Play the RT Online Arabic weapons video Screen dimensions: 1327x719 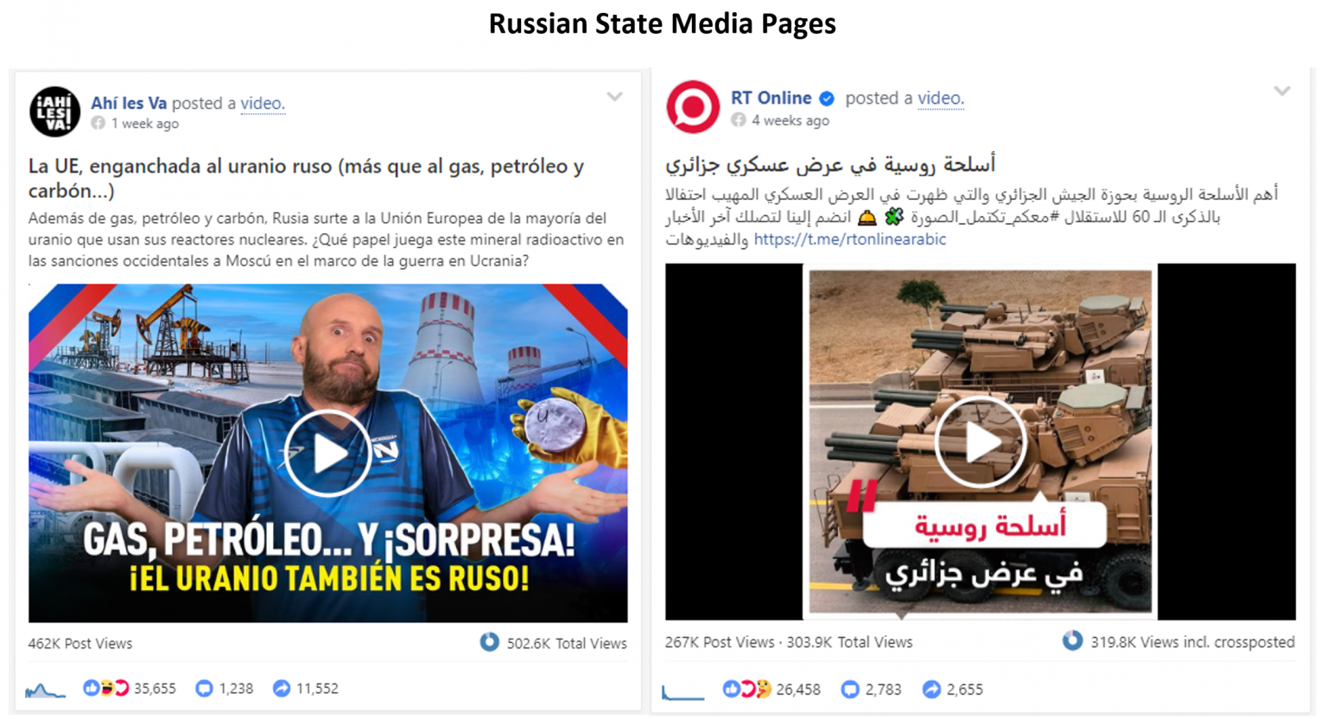coord(981,442)
